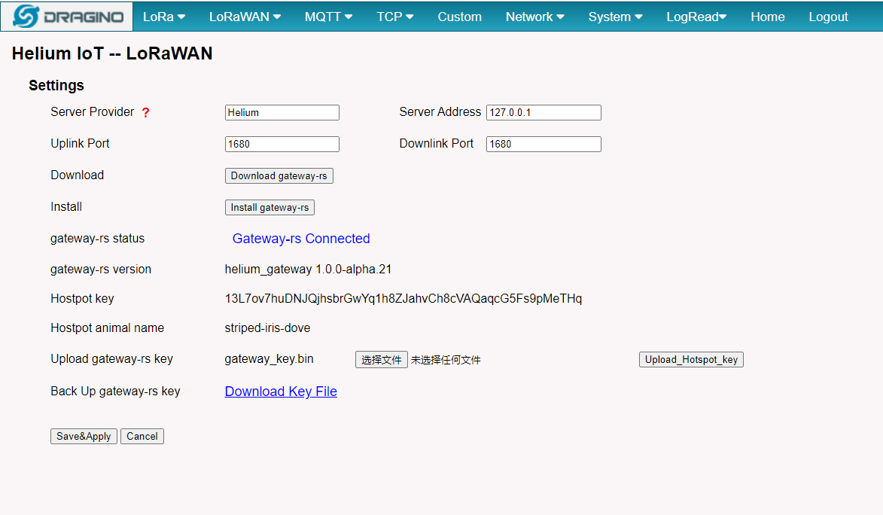
Task: Navigate to Home in the top bar
Action: click(767, 17)
